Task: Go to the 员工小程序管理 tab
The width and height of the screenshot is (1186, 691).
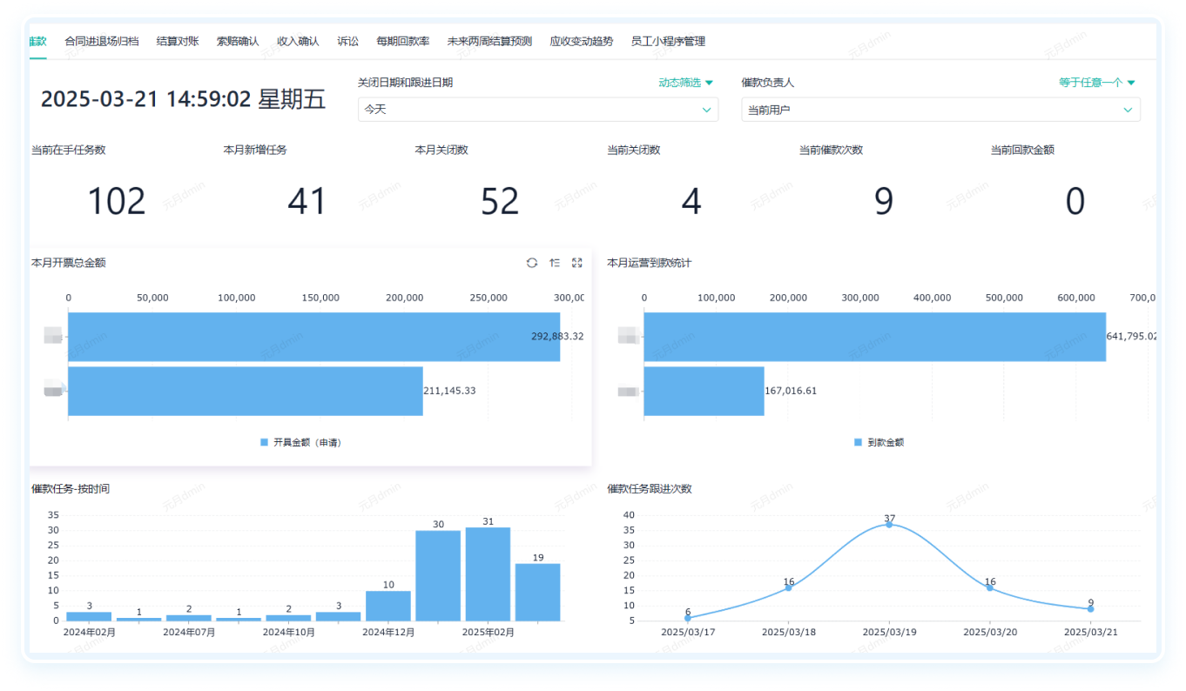Action: coord(668,41)
